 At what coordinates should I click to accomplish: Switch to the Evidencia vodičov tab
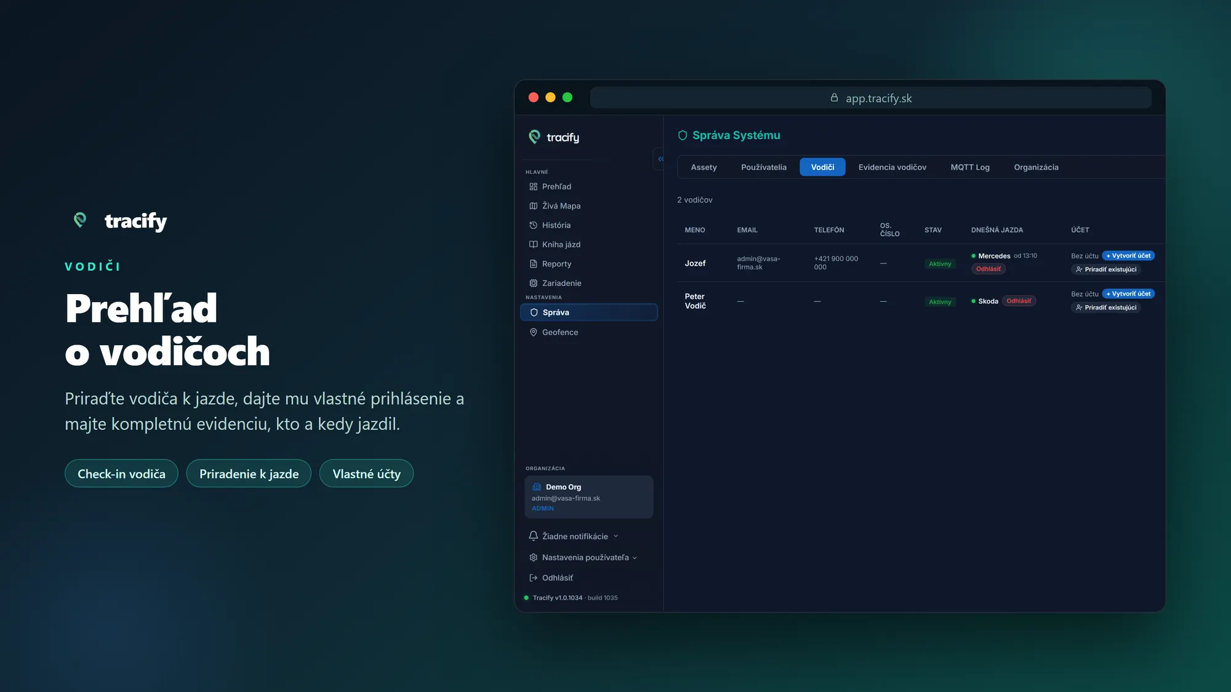click(x=892, y=167)
